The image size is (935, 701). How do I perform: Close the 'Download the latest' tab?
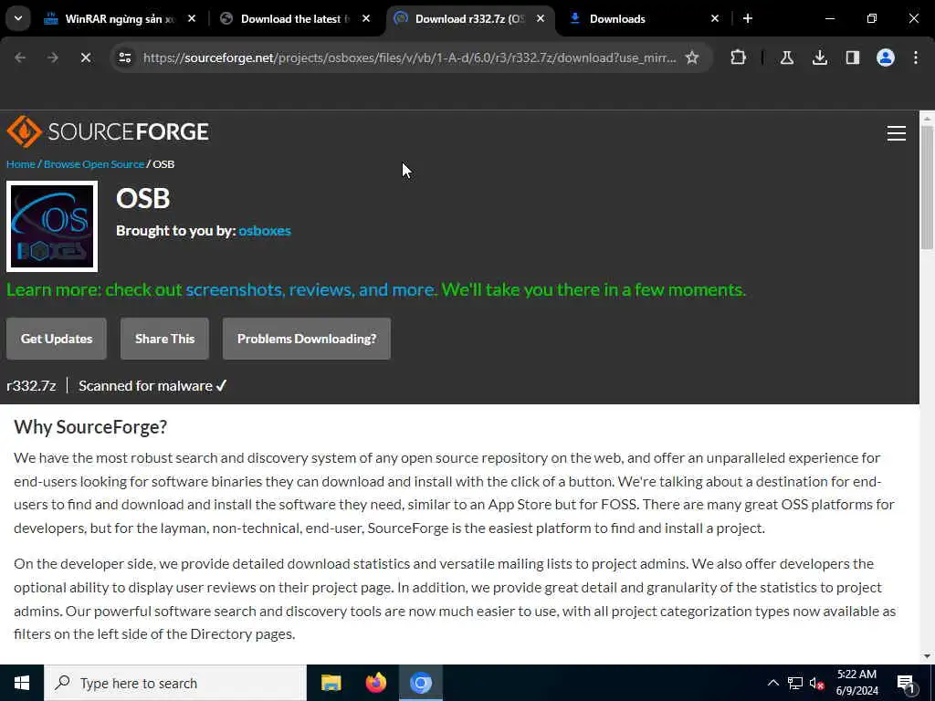pyautogui.click(x=366, y=19)
